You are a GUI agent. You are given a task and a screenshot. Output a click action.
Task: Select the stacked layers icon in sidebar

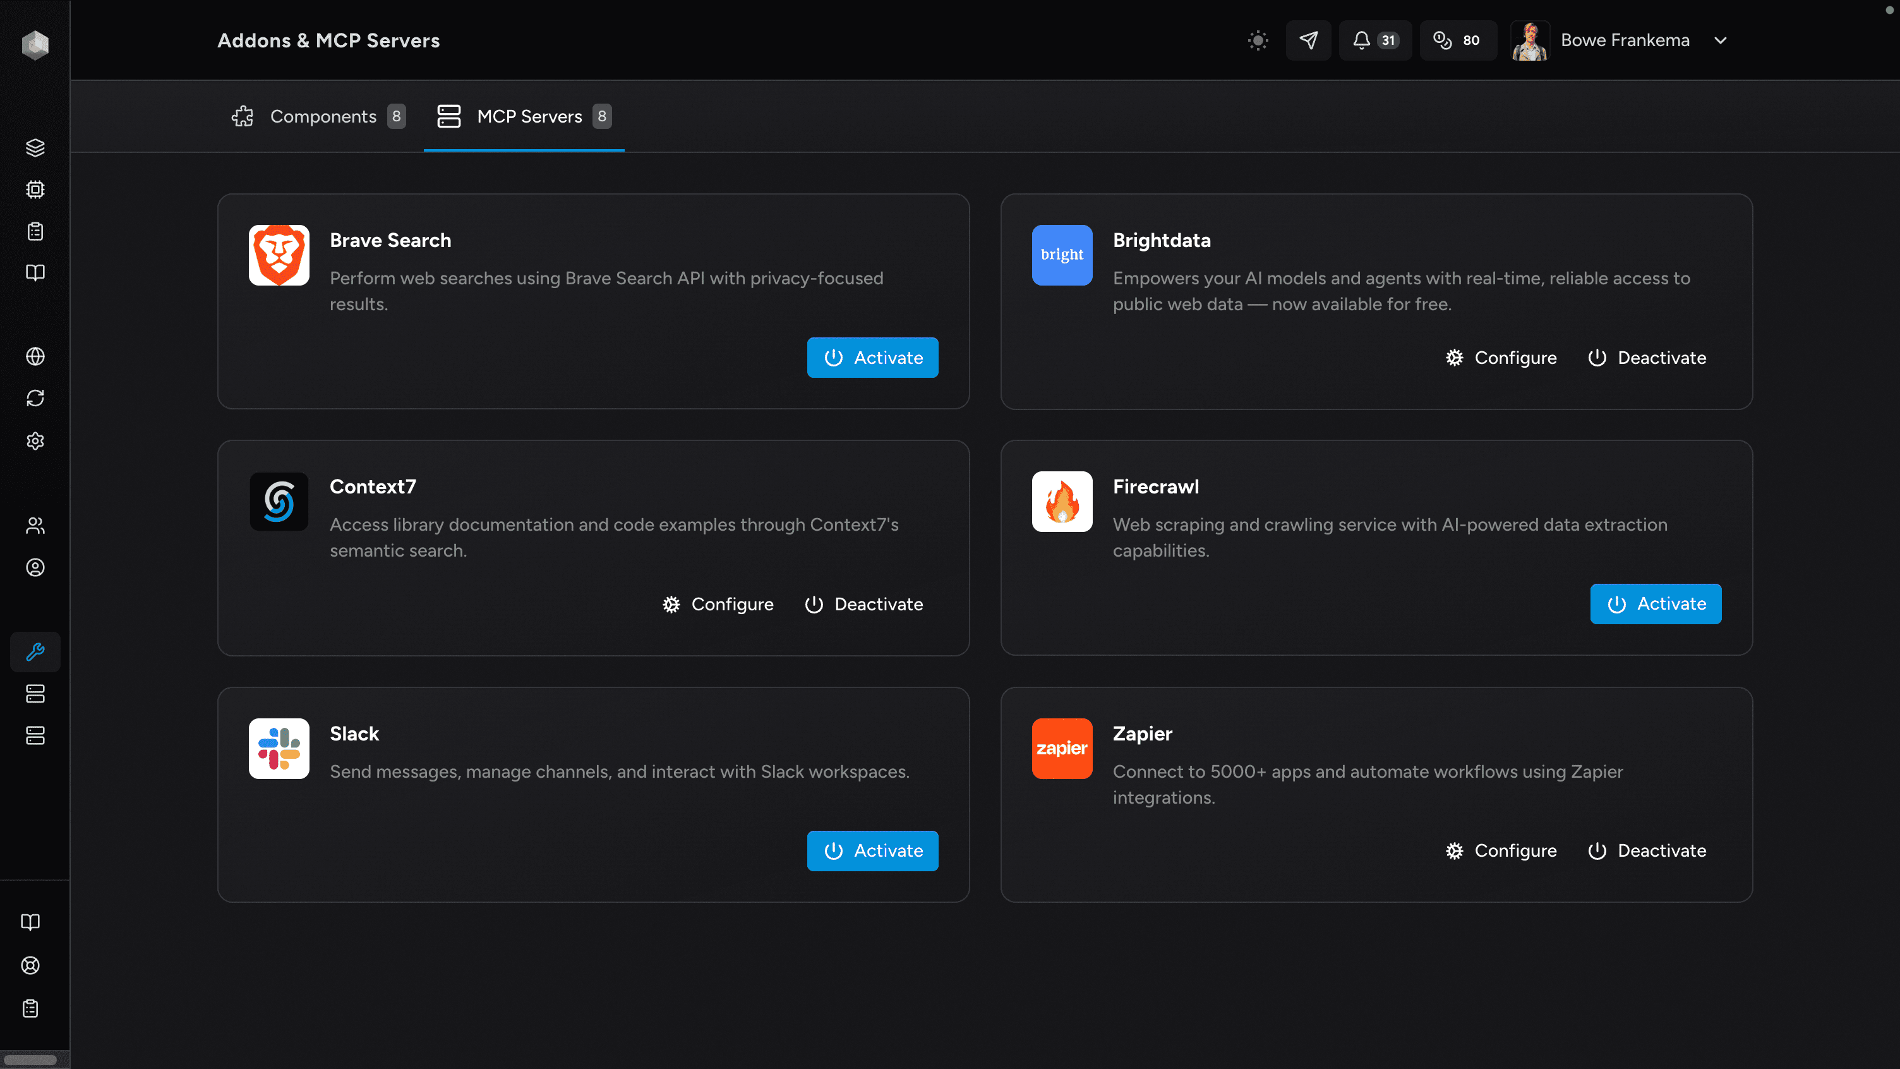35,148
